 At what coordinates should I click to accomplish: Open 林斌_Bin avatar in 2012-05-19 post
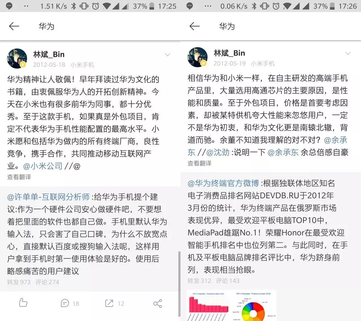[x=198, y=57]
